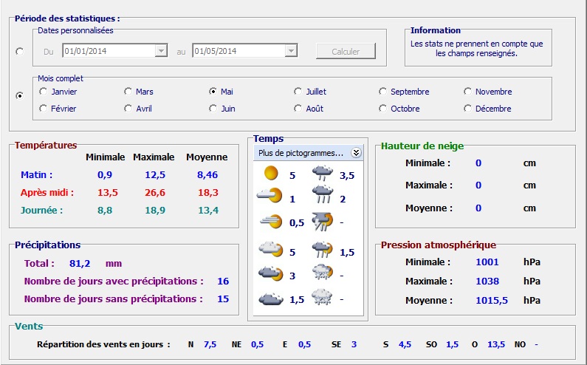Click the mean pressure value 1015,5
The width and height of the screenshot is (587, 365).
coord(492,300)
